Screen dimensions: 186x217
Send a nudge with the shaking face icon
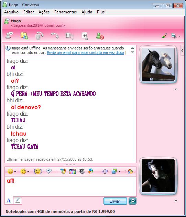coord(38,171)
